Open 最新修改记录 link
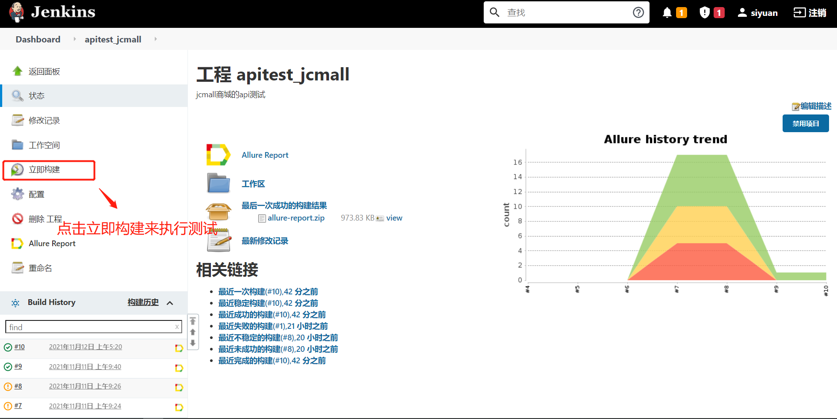This screenshot has width=837, height=419. (265, 241)
